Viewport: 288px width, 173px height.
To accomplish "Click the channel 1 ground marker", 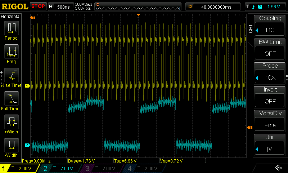I will pos(27,86).
